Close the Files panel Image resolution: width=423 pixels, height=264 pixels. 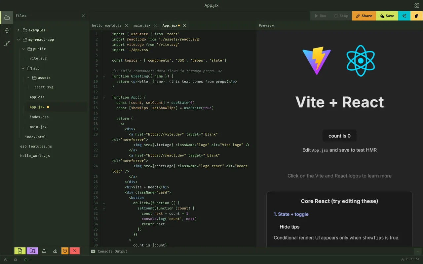(x=83, y=16)
